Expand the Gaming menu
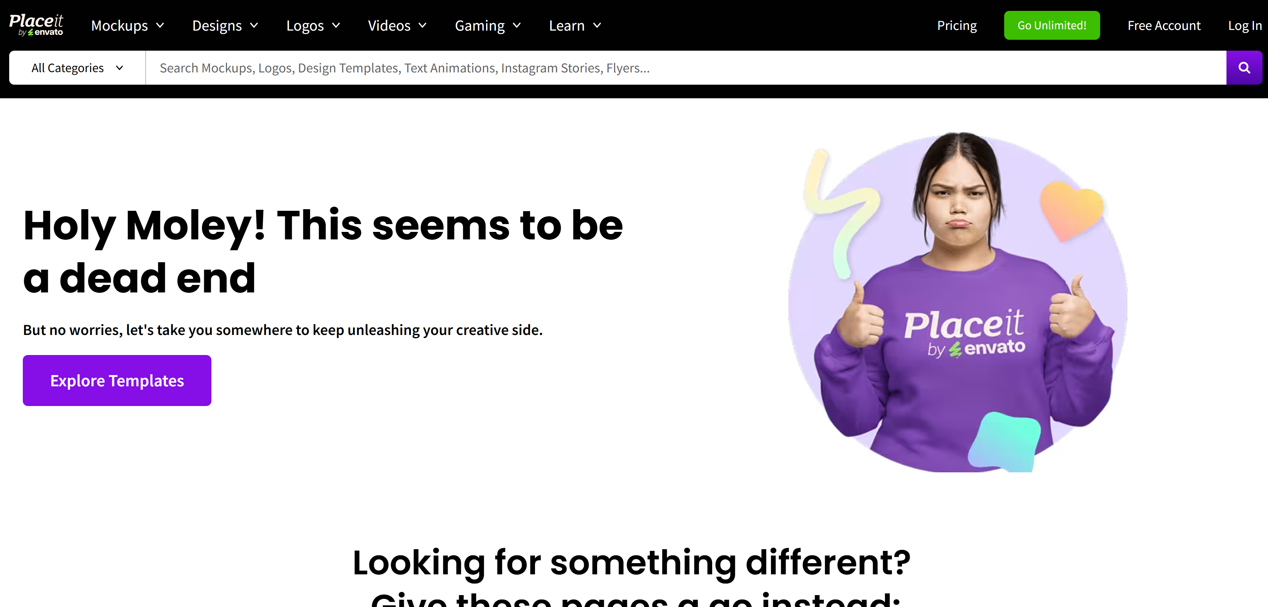Viewport: 1268px width, 607px height. coord(487,26)
